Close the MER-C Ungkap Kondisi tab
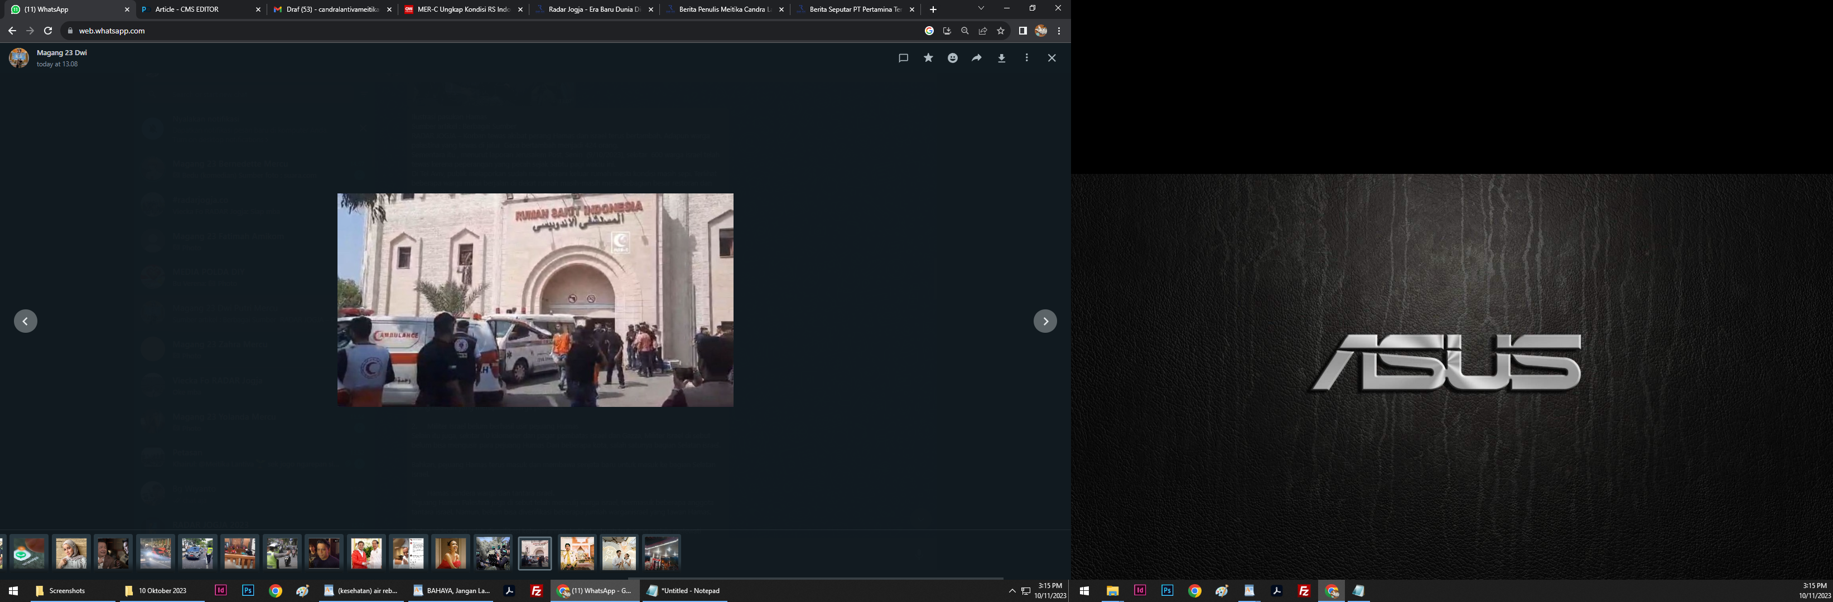 coord(520,10)
